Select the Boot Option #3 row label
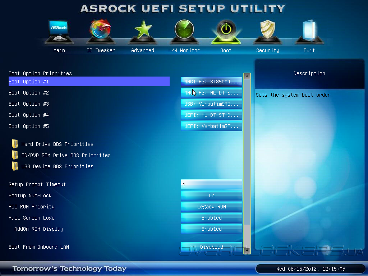Viewport: 368px width, 276px height. [29, 104]
